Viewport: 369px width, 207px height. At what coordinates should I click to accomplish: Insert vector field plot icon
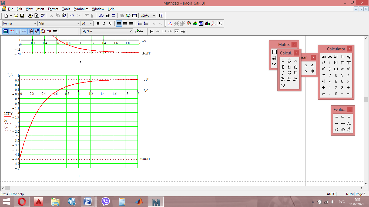pos(220,23)
